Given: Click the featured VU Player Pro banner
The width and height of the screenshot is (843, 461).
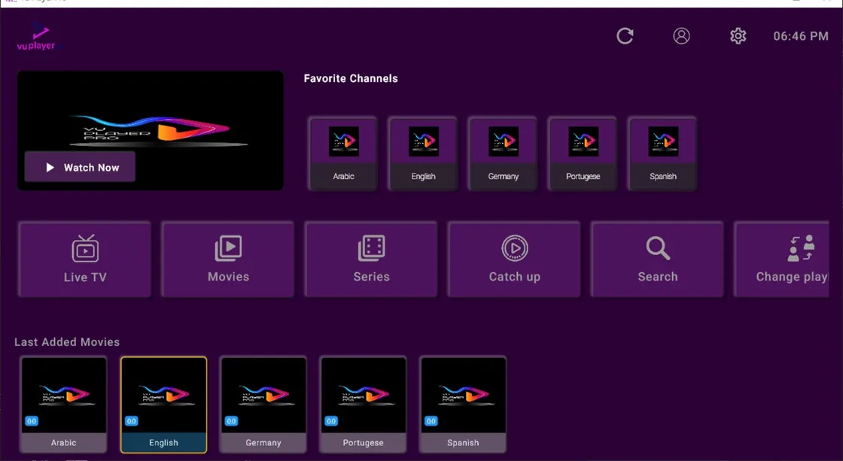Looking at the screenshot, I should (x=151, y=130).
